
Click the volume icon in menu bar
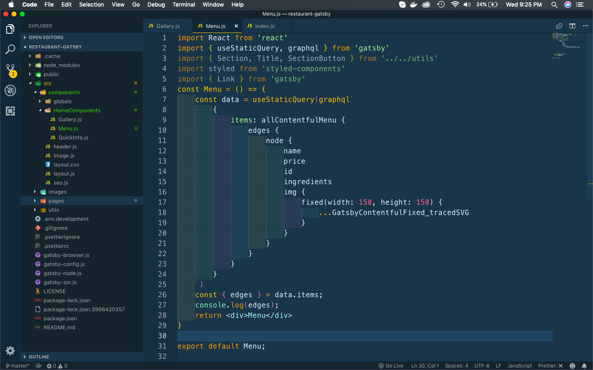click(467, 5)
